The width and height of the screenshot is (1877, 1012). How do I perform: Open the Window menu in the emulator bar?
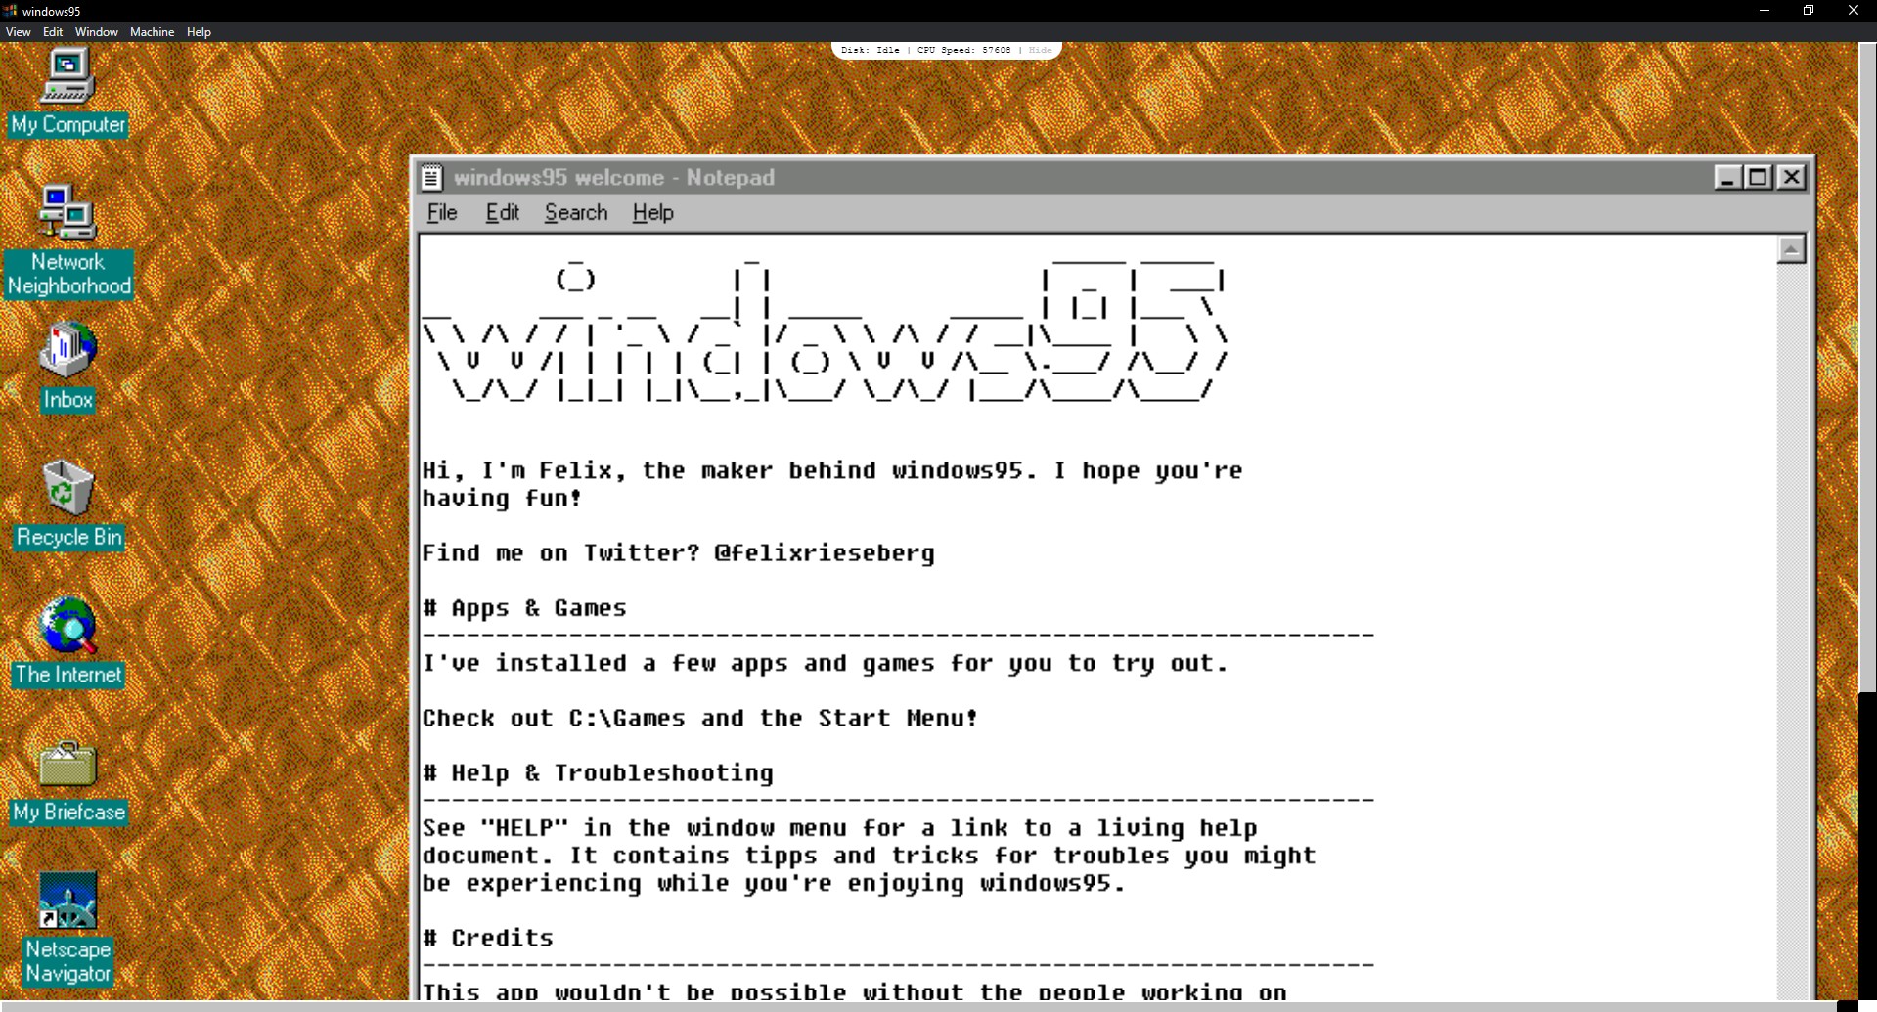95,31
